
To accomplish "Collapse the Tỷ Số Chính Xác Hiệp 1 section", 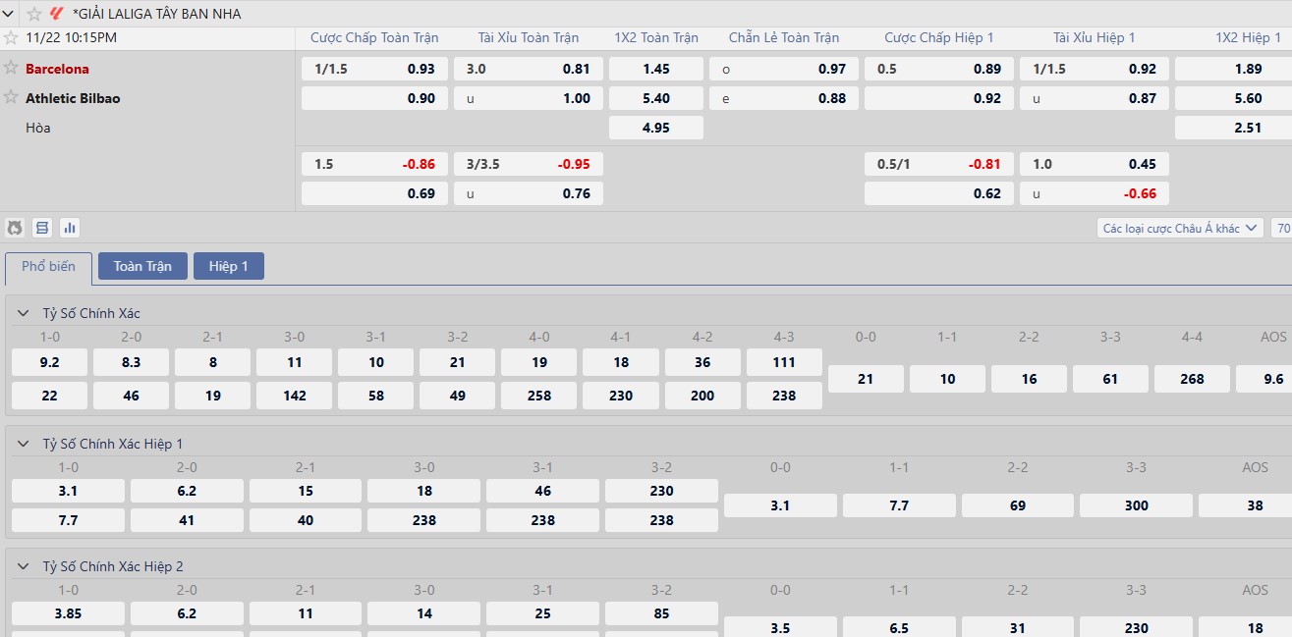I will pos(23,444).
